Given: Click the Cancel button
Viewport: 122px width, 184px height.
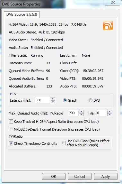Looking at the screenshot, I should click(80, 176).
